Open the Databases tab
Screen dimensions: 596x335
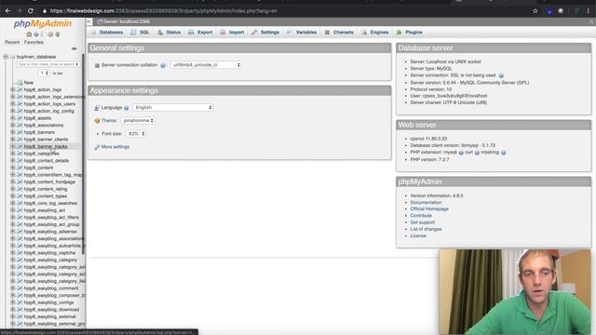(107, 33)
